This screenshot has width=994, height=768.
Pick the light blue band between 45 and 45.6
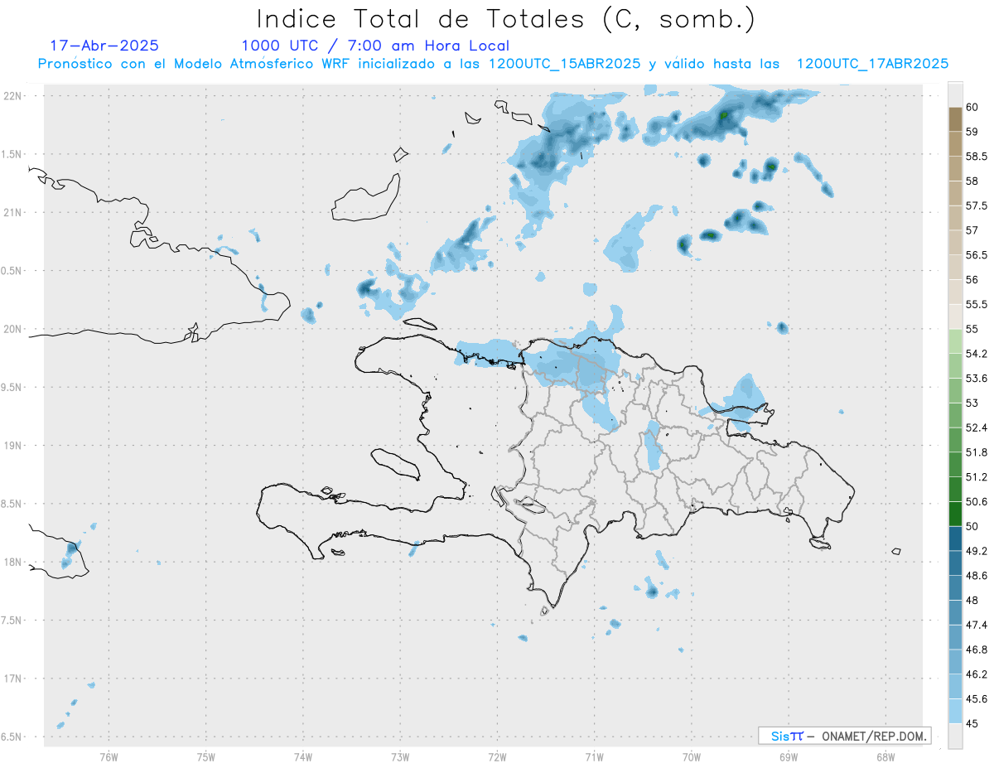click(x=955, y=711)
